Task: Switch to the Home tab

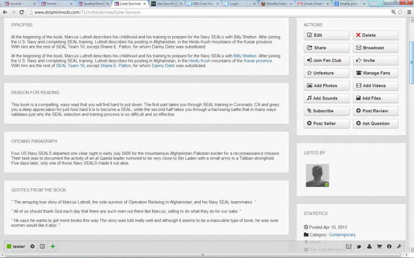Action: tap(56, 4)
